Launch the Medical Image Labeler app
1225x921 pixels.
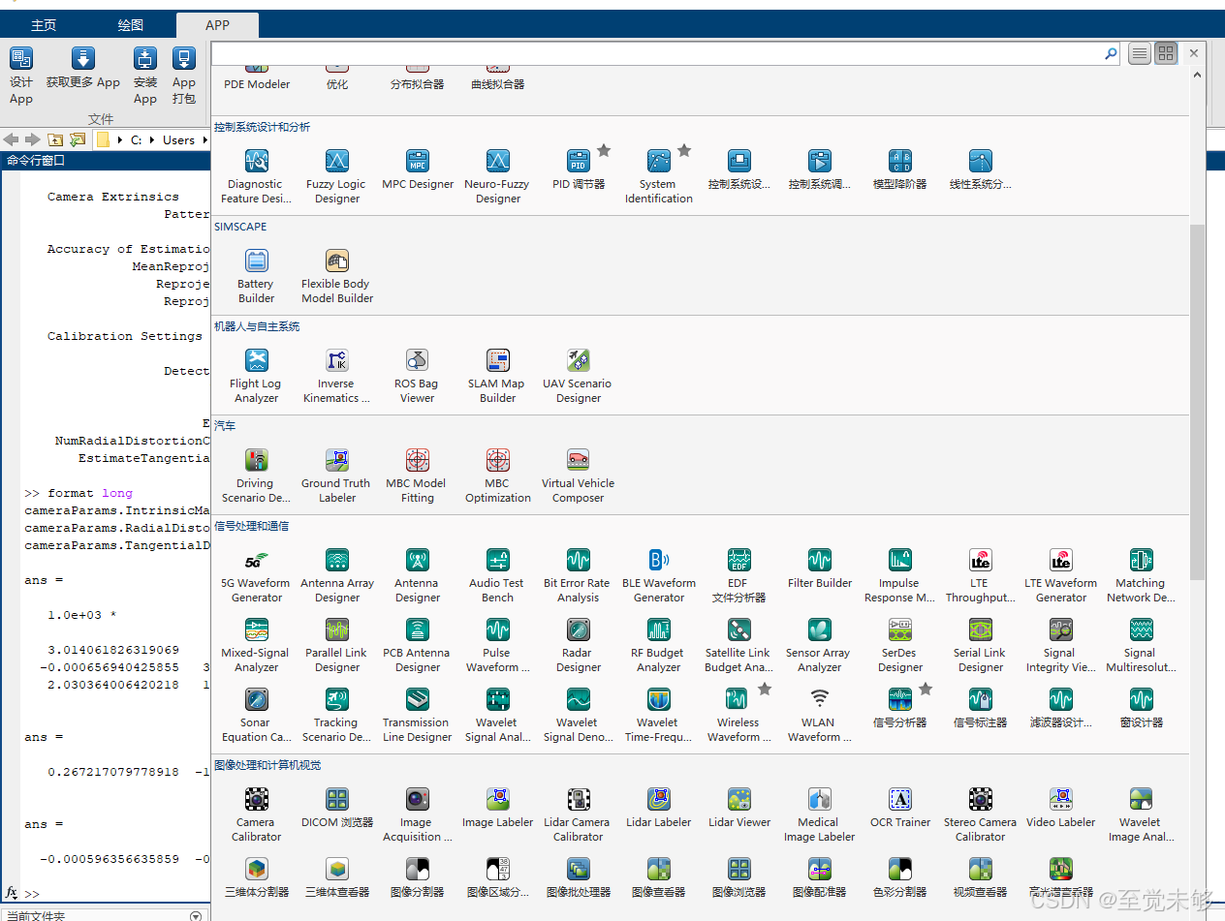820,814
